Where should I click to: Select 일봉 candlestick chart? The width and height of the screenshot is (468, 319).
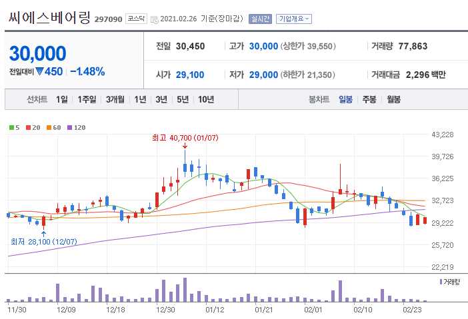[x=345, y=99]
